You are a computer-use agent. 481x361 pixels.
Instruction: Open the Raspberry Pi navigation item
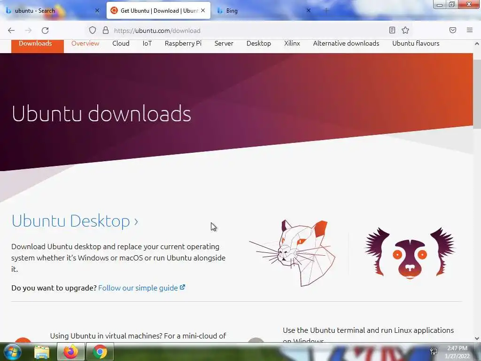[183, 44]
